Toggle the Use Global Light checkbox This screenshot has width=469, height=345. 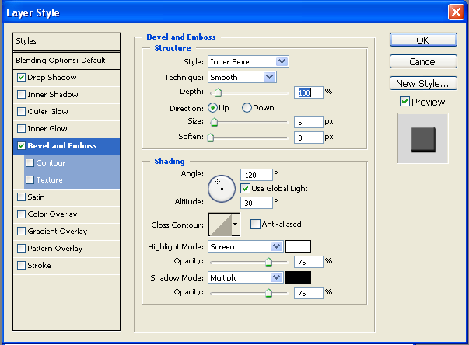click(246, 188)
